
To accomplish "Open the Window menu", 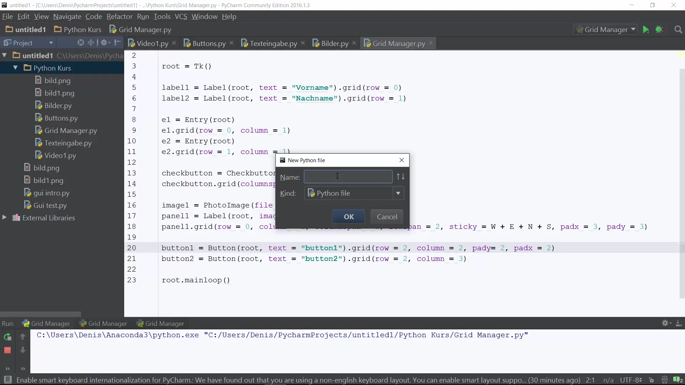I will point(204,16).
